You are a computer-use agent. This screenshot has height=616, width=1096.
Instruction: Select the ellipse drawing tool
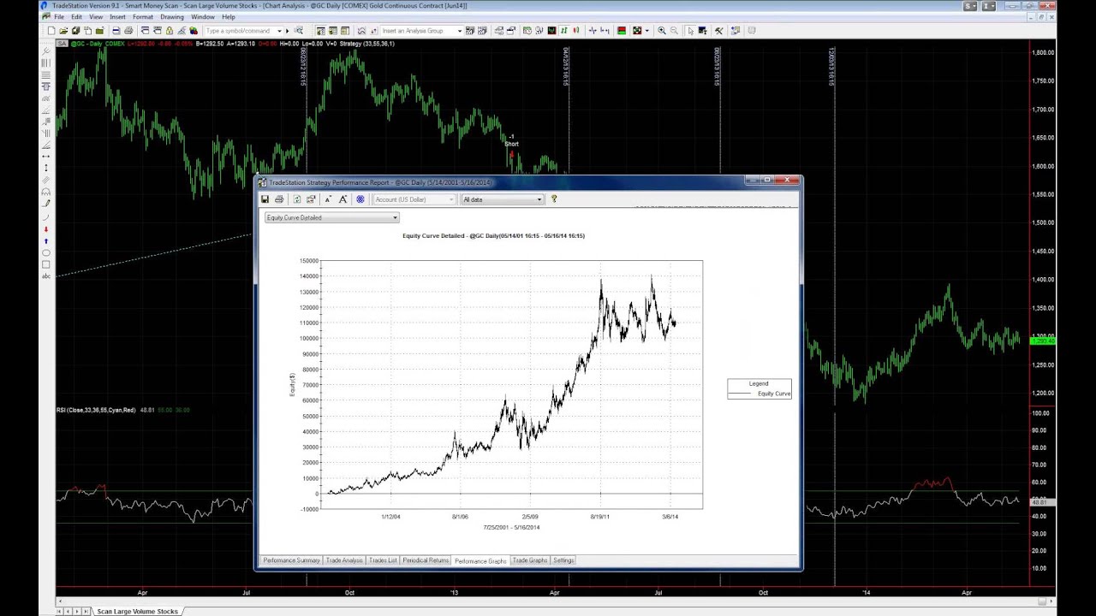(46, 253)
